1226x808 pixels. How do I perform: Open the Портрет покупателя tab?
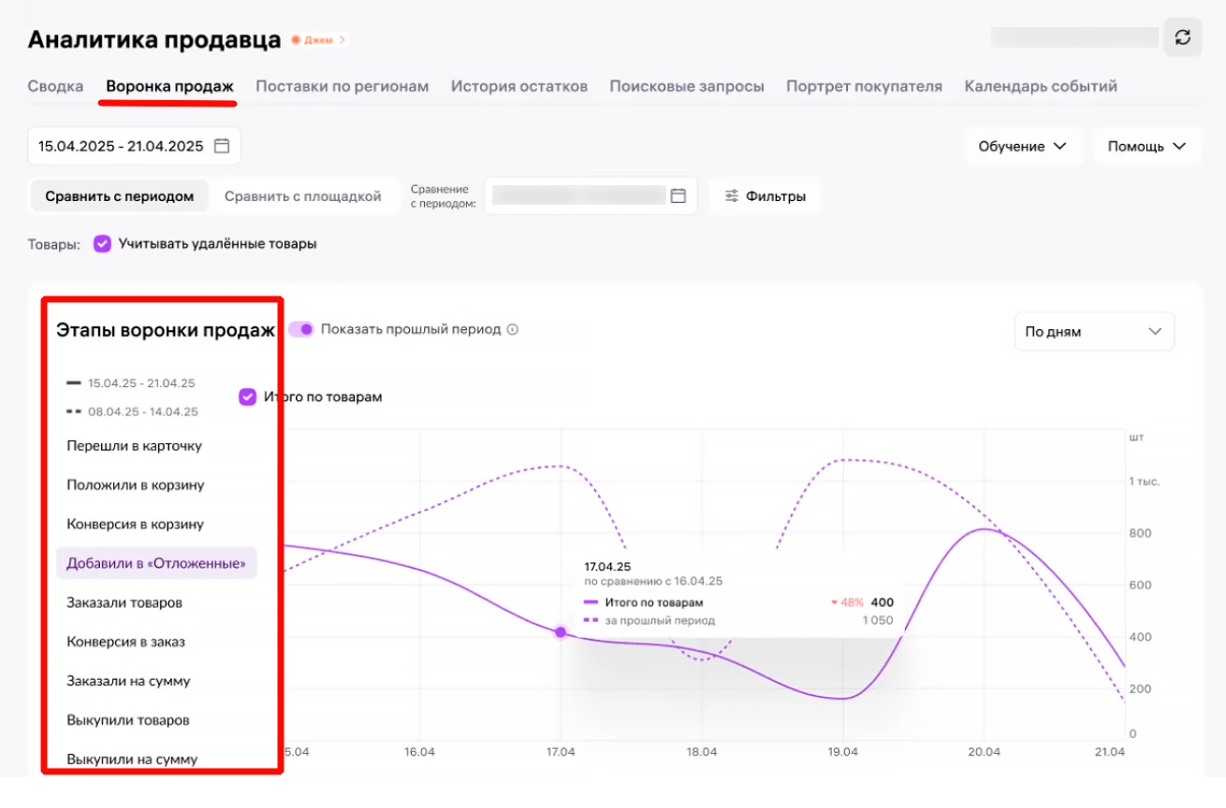pyautogui.click(x=864, y=85)
